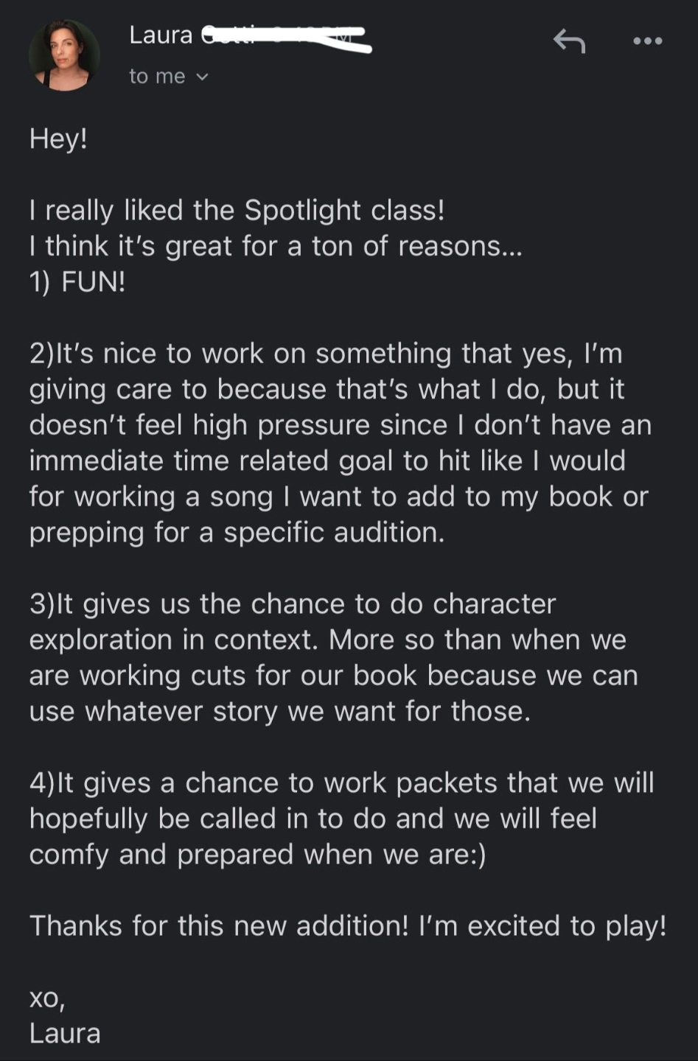The width and height of the screenshot is (698, 1061).
Task: Expand recipient details chevron beside 'to me'
Action: click(203, 77)
